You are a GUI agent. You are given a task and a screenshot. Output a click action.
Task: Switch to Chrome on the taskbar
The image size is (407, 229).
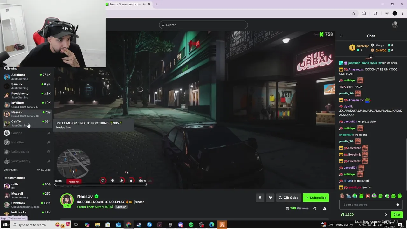128,225
